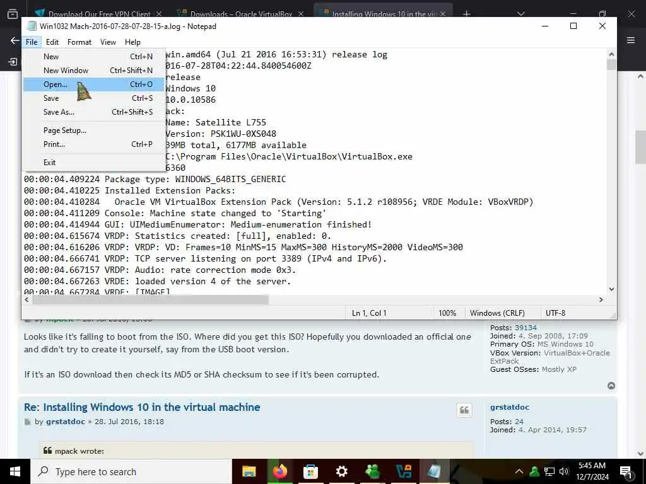Open new browser tab with plus
The height and width of the screenshot is (484, 646).
tap(466, 14)
